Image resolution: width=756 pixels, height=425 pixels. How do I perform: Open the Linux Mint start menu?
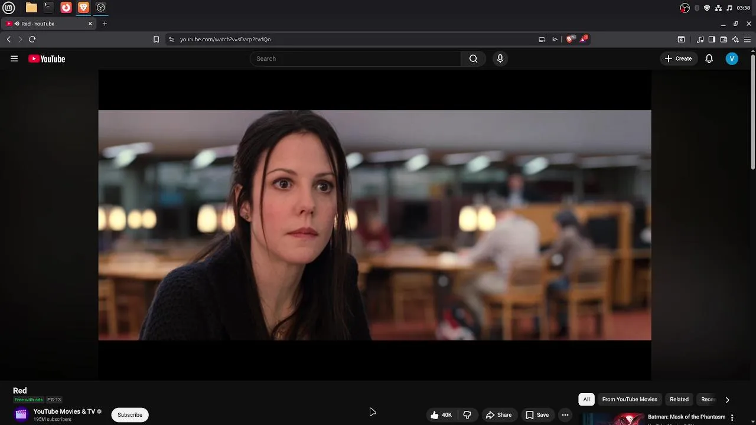tap(9, 8)
